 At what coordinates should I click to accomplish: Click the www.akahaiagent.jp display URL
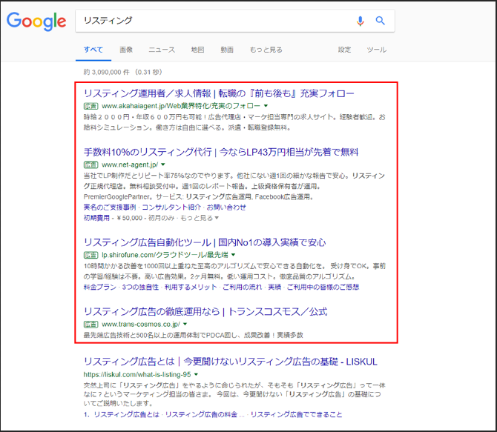(x=181, y=106)
